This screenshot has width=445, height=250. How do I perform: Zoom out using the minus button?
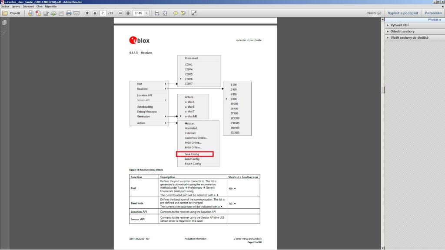pyautogui.click(x=120, y=13)
